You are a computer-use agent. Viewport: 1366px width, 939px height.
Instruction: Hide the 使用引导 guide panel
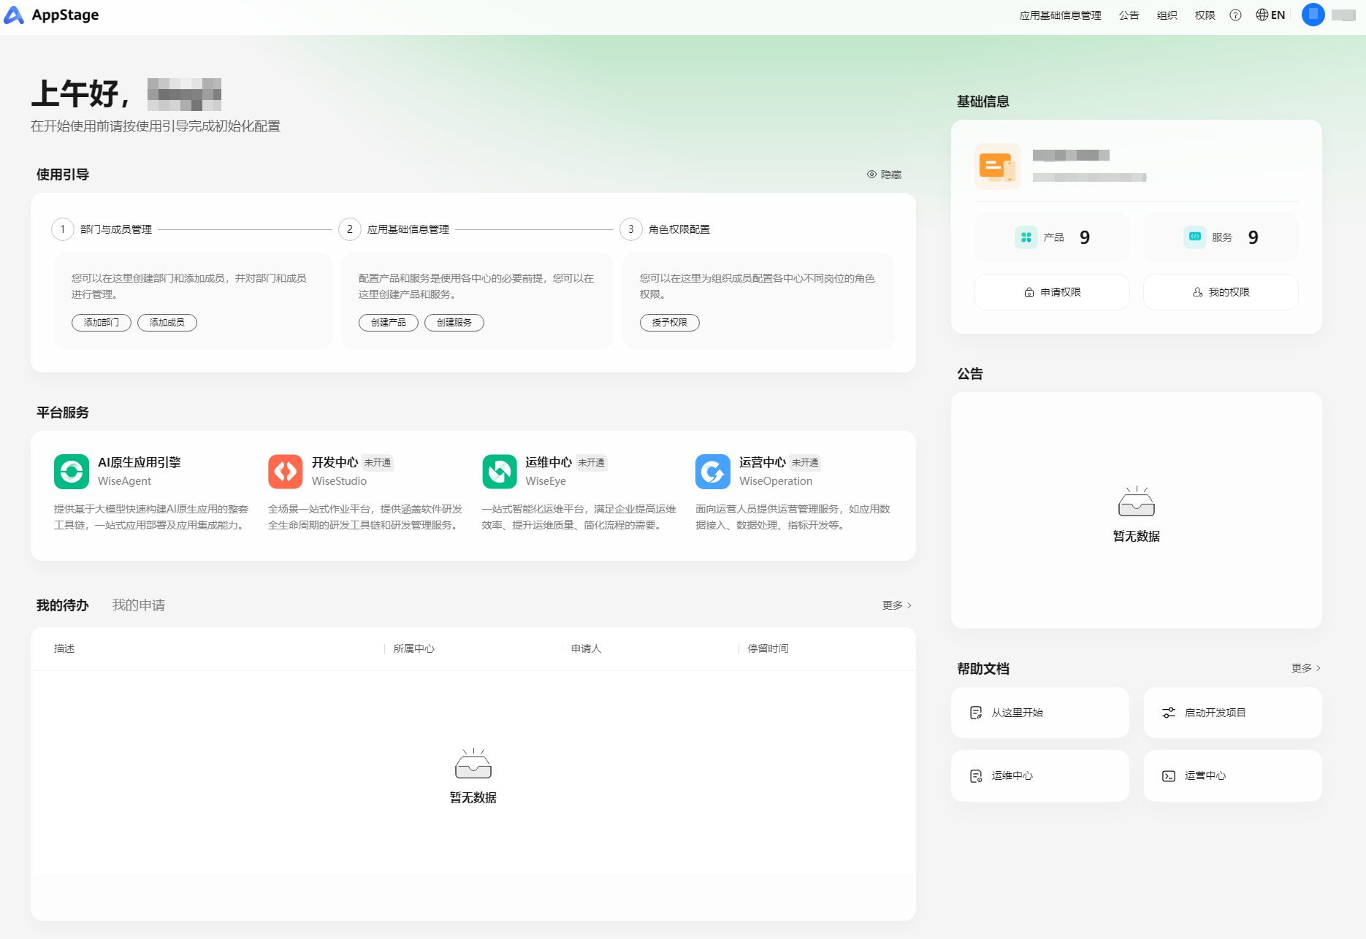884,175
